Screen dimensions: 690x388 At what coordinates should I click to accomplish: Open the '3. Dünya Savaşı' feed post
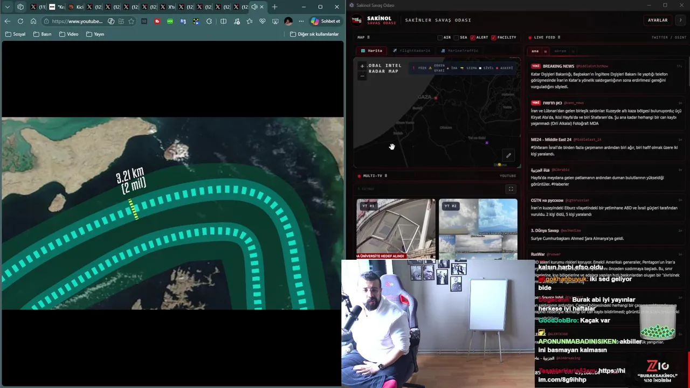[x=606, y=234]
